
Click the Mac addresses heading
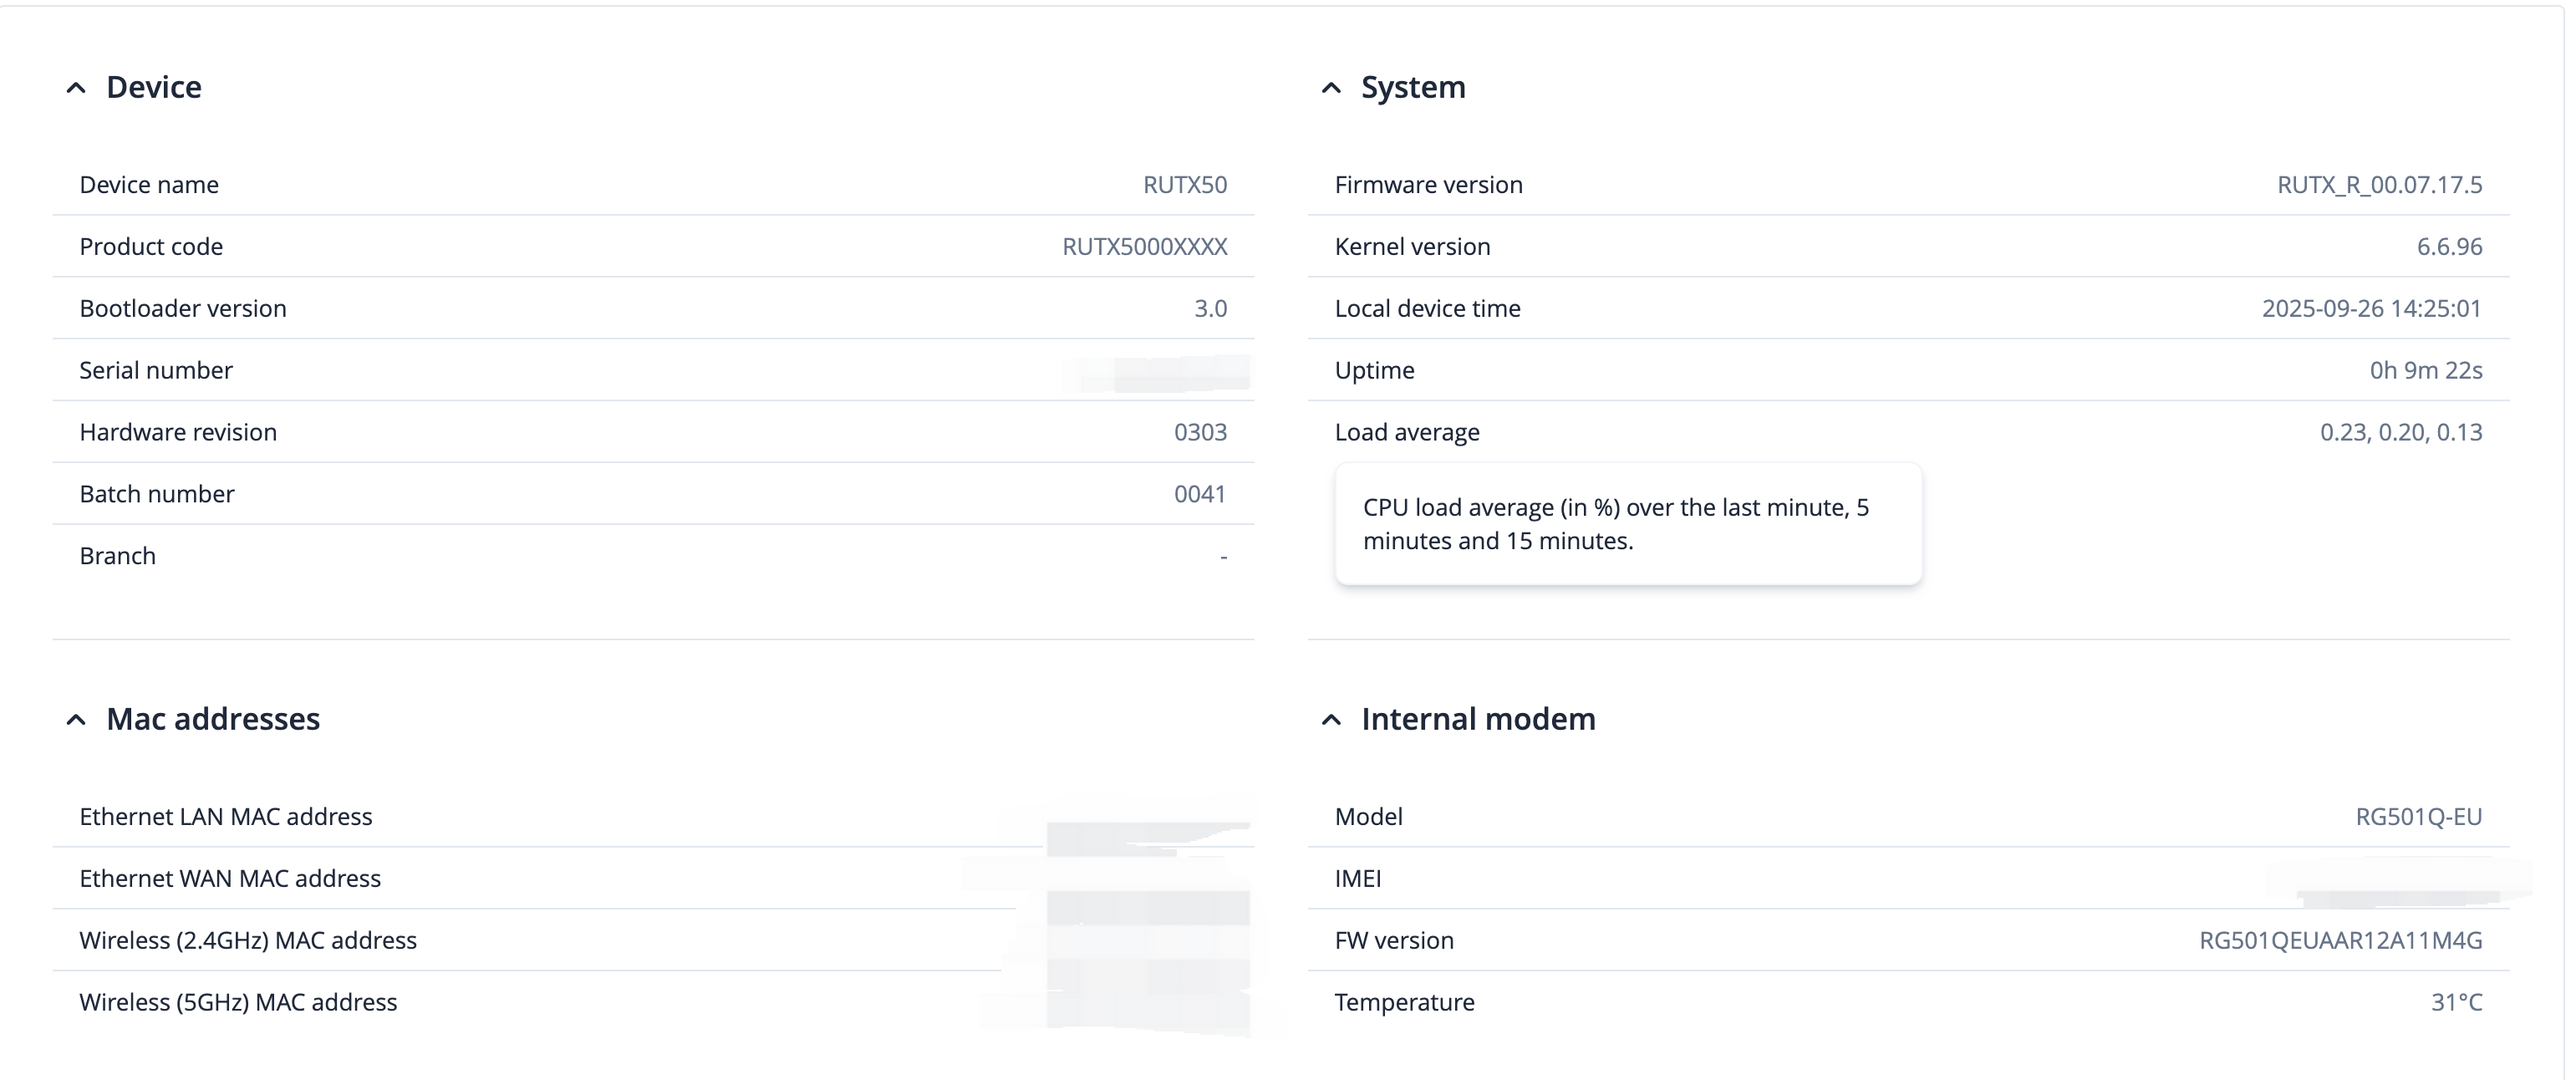(x=213, y=719)
